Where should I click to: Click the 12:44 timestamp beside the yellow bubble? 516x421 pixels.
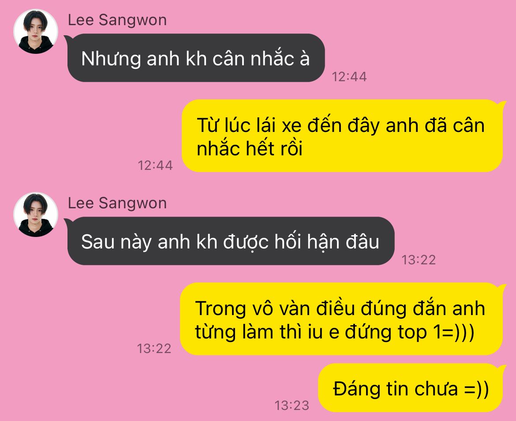(155, 165)
